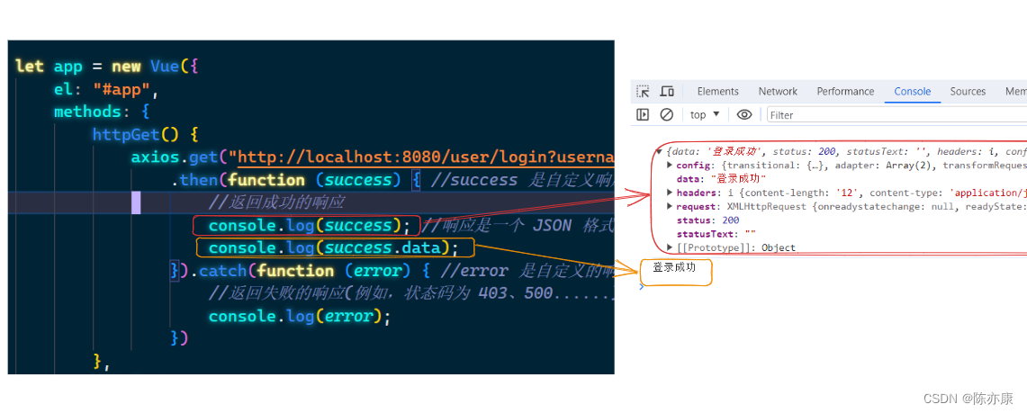Viewport: 1027px width, 413px height.
Task: Expand the headers property in console
Action: click(x=670, y=193)
